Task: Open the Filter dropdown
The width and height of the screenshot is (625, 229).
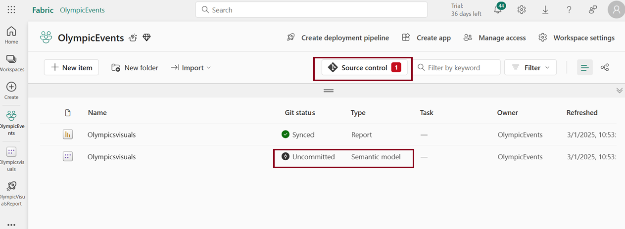Action: pos(530,68)
